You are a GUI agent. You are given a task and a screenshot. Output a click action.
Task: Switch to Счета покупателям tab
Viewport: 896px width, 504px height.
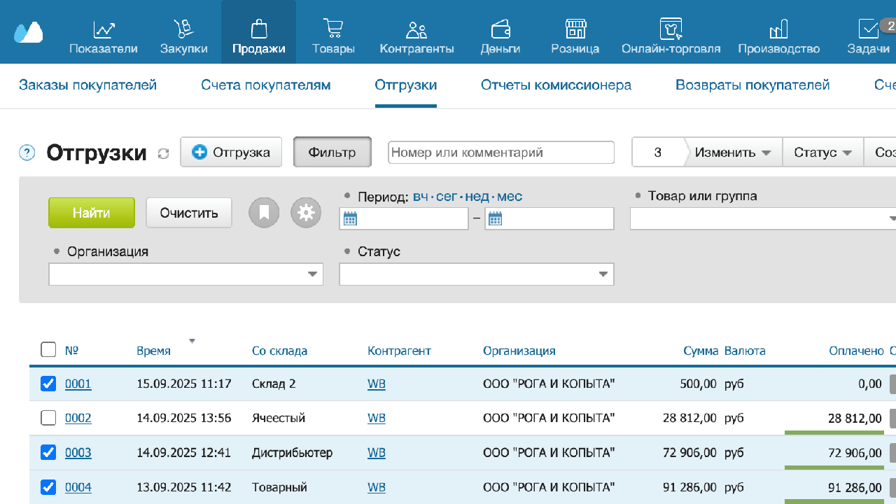click(265, 85)
